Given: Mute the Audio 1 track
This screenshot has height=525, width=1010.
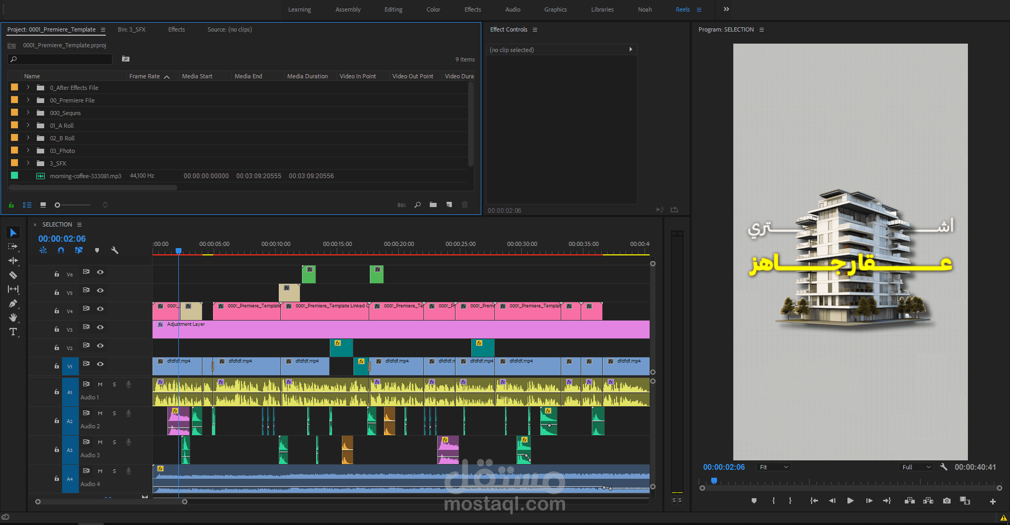Looking at the screenshot, I should pos(100,384).
